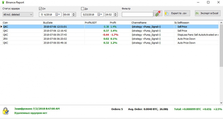
Task: Click the Avg. Order status text
Action: point(148,109)
